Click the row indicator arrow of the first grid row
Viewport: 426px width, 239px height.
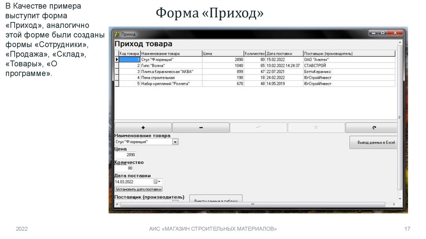(117, 60)
